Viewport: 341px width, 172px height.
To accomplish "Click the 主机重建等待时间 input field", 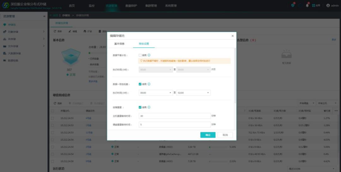I will tap(175, 116).
